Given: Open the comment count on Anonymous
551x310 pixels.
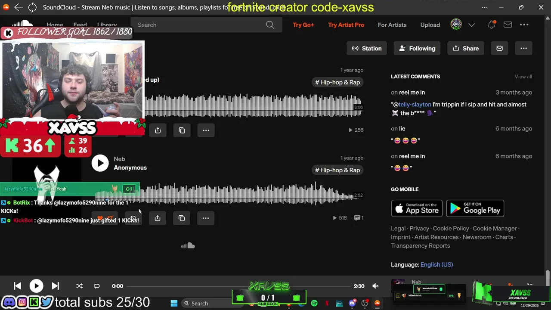Looking at the screenshot, I should 359,218.
